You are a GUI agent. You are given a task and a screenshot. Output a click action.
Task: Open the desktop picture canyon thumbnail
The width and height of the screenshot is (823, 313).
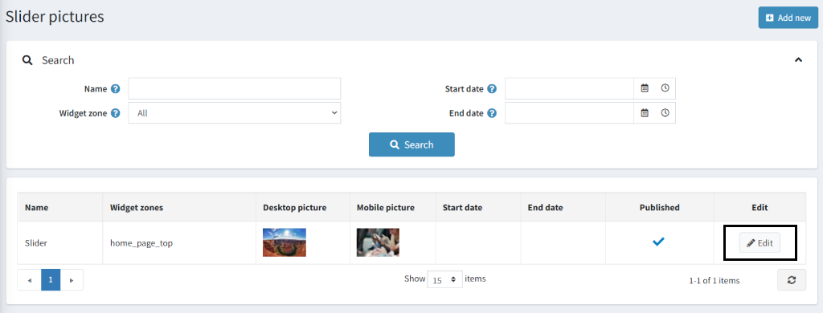(x=285, y=242)
